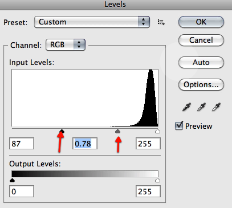Click the Auto levels button
This screenshot has width=232, height=208.
coord(201,62)
